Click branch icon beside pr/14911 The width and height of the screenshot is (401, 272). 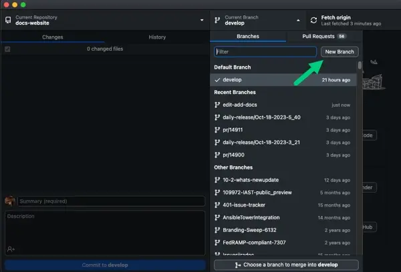(217, 130)
